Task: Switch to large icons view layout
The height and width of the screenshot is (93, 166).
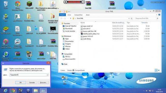Action: [x=159, y=70]
